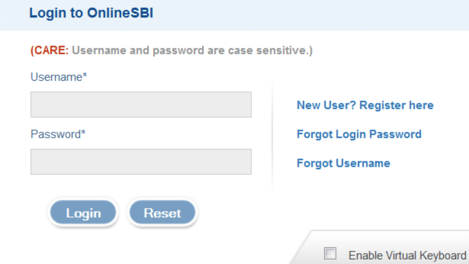Focus the Password text box
The image size is (469, 264).
tap(141, 162)
